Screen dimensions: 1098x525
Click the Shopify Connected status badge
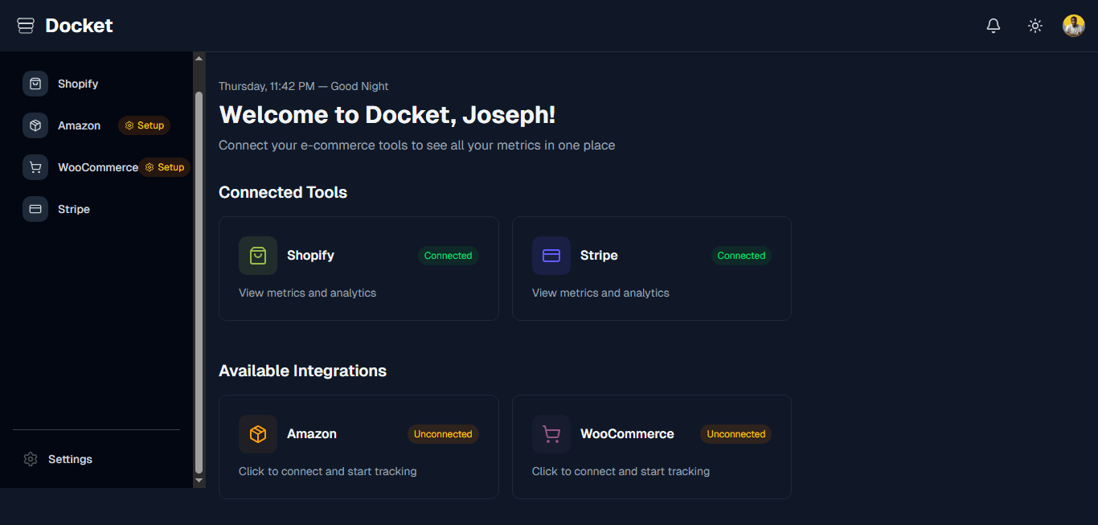448,255
